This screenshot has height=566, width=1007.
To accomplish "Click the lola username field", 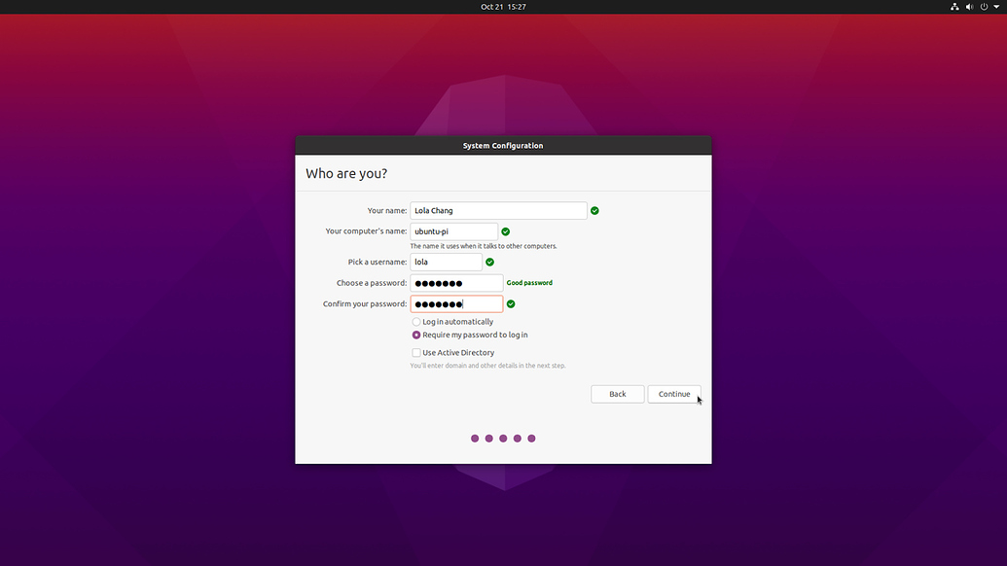I will 447,262.
